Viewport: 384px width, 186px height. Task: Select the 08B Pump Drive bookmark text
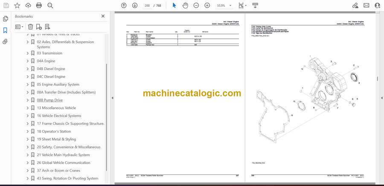tap(50, 100)
